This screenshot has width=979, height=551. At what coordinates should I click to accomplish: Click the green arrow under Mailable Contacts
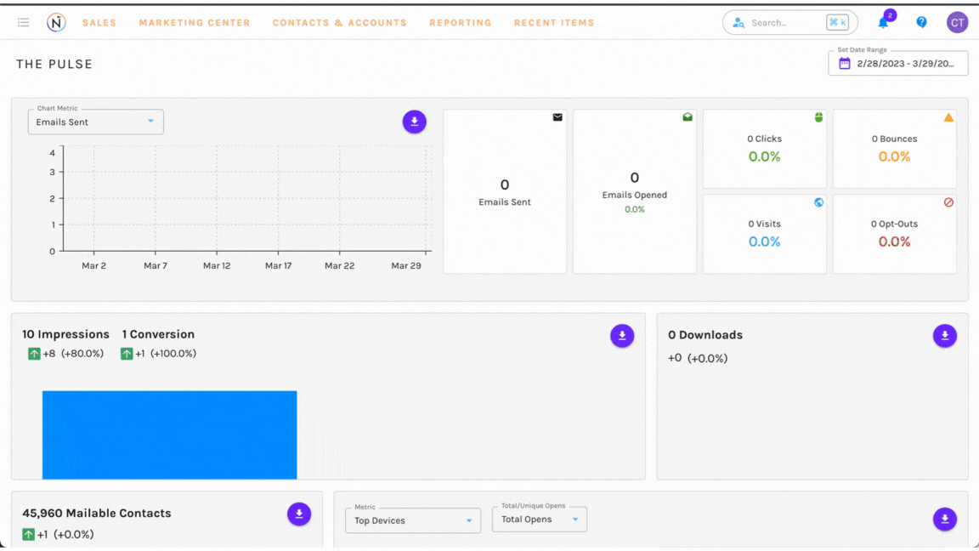(28, 534)
